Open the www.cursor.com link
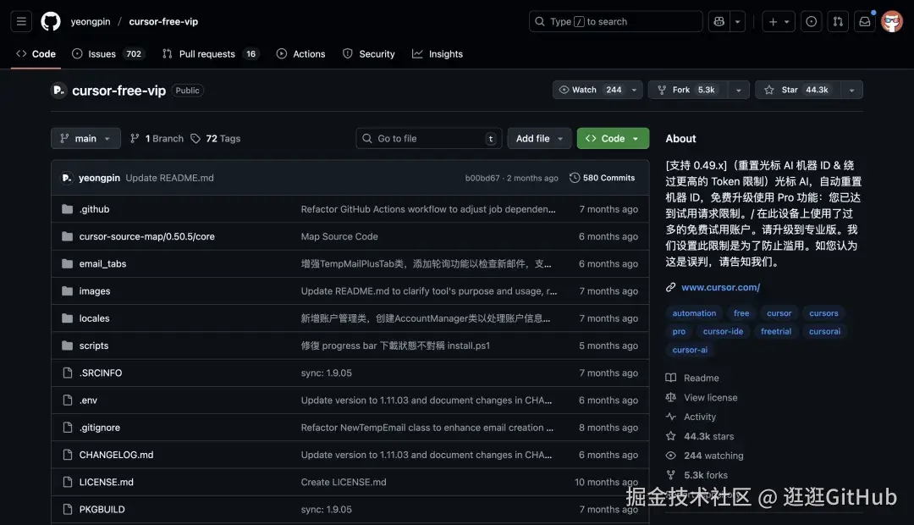The image size is (914, 525). [x=720, y=286]
